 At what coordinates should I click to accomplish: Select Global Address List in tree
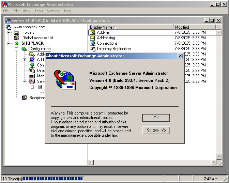coord(38,38)
